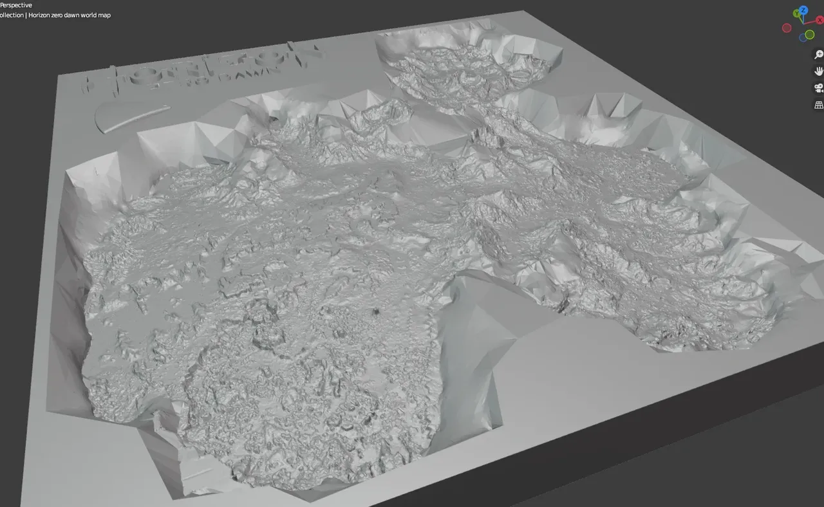This screenshot has height=507, width=824.
Task: Select the Zoom tool magnifier icon
Action: pos(818,55)
